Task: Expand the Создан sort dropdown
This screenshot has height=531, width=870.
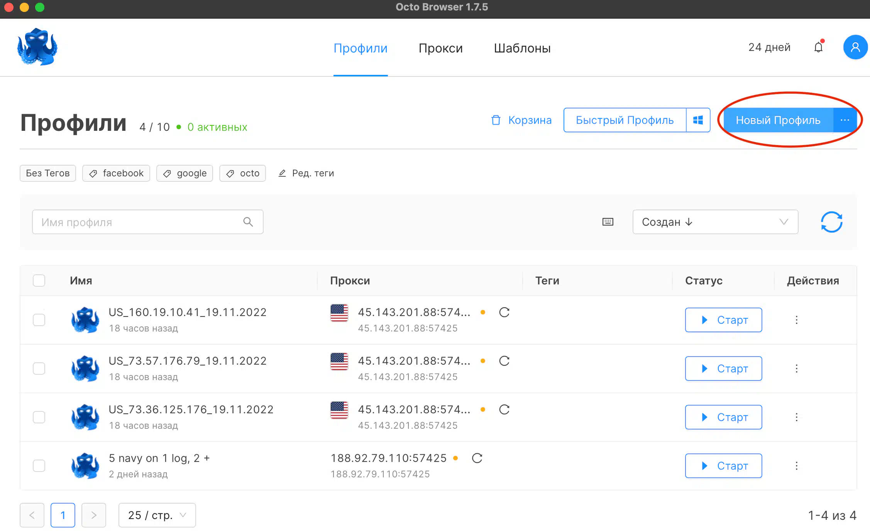Action: [715, 222]
